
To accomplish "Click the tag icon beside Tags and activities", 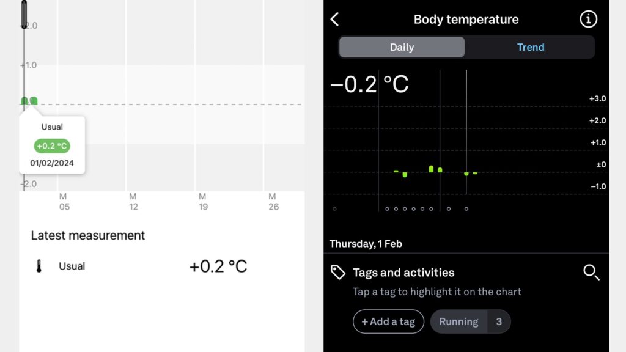I will [338, 273].
